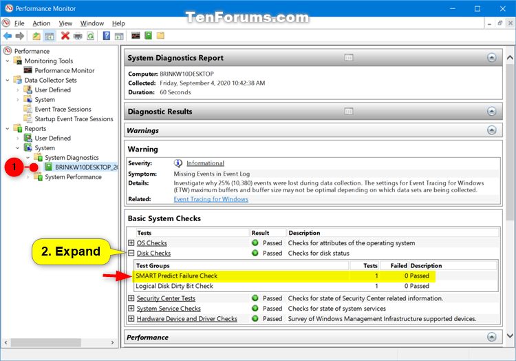This screenshot has width=516, height=361.
Task: Select the BRINKW10DESKTOP report item
Action: tap(86, 167)
